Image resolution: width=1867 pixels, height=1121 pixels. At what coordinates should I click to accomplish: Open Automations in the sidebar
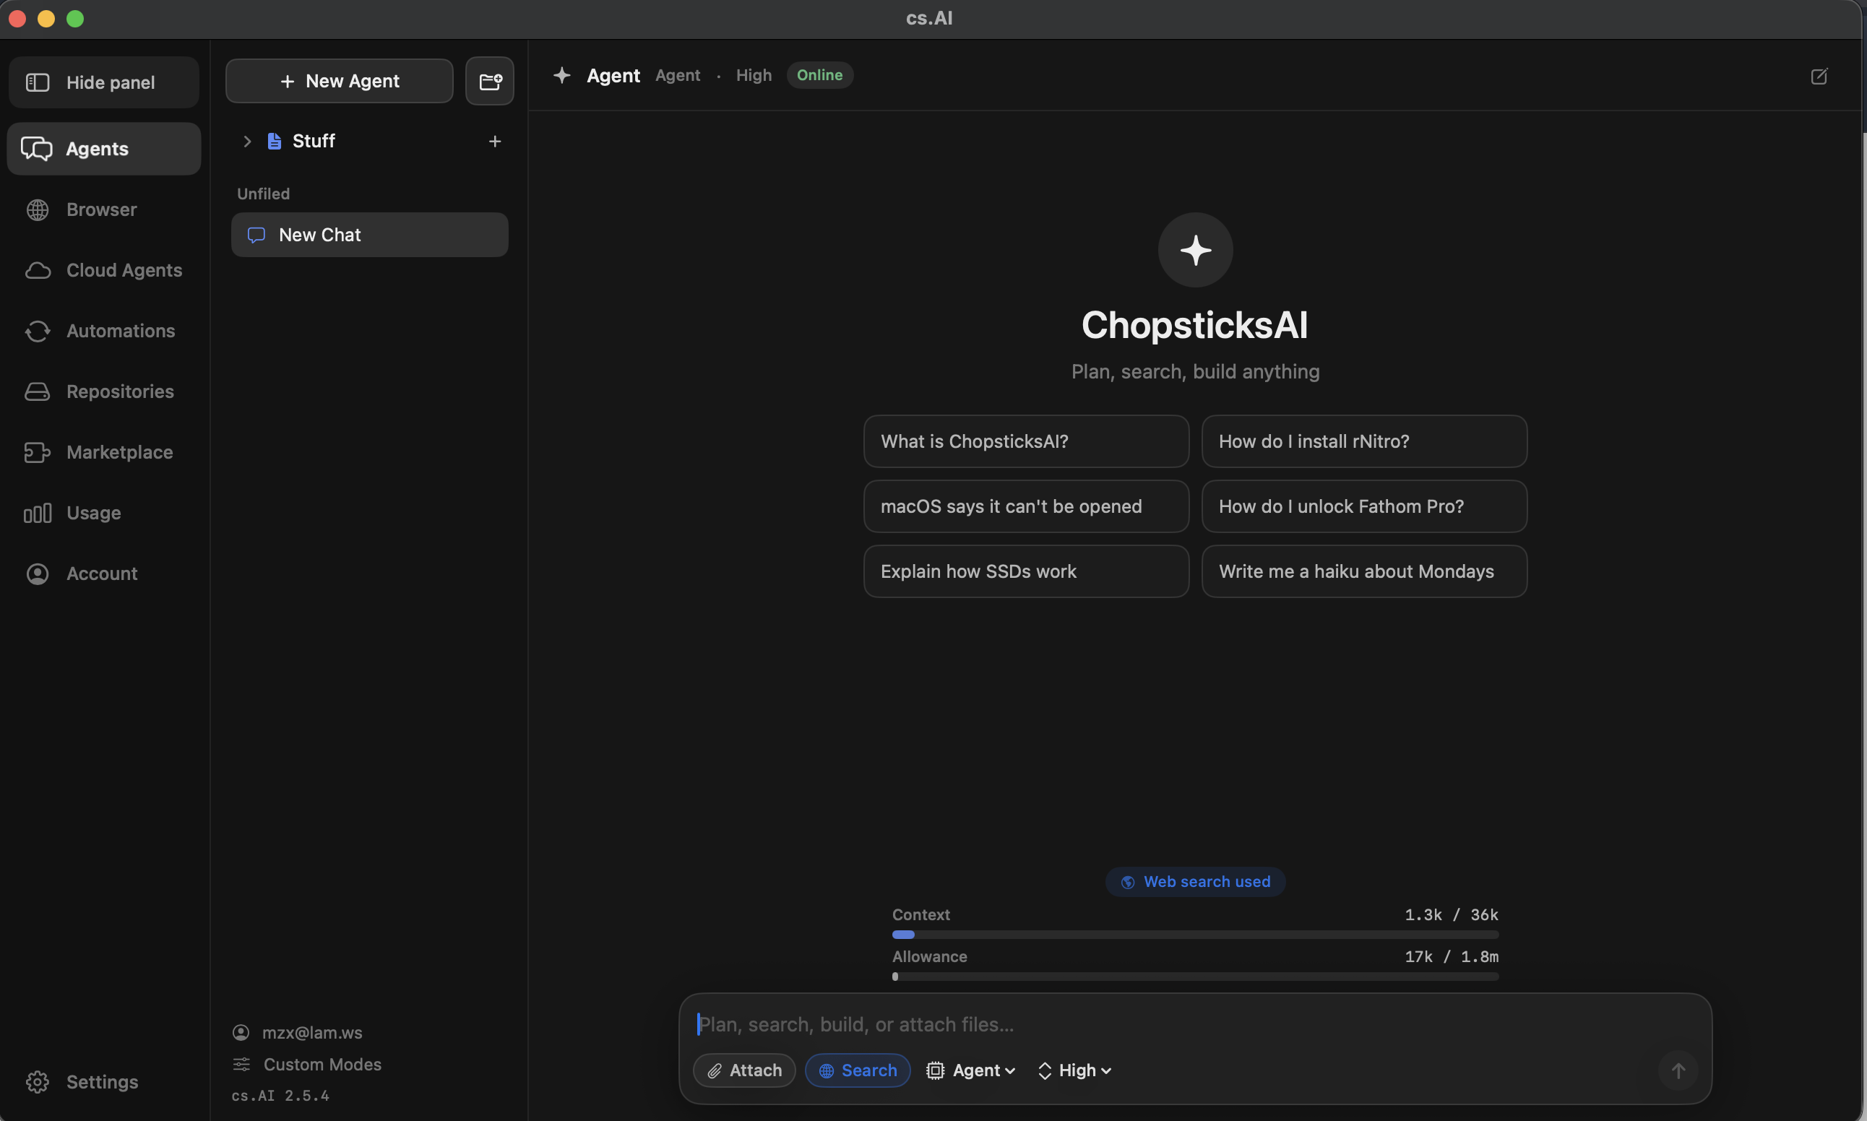point(103,331)
